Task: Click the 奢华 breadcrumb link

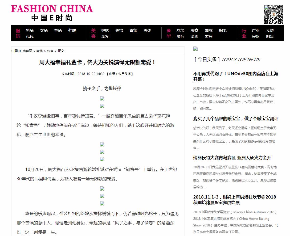Action: tap(40, 51)
